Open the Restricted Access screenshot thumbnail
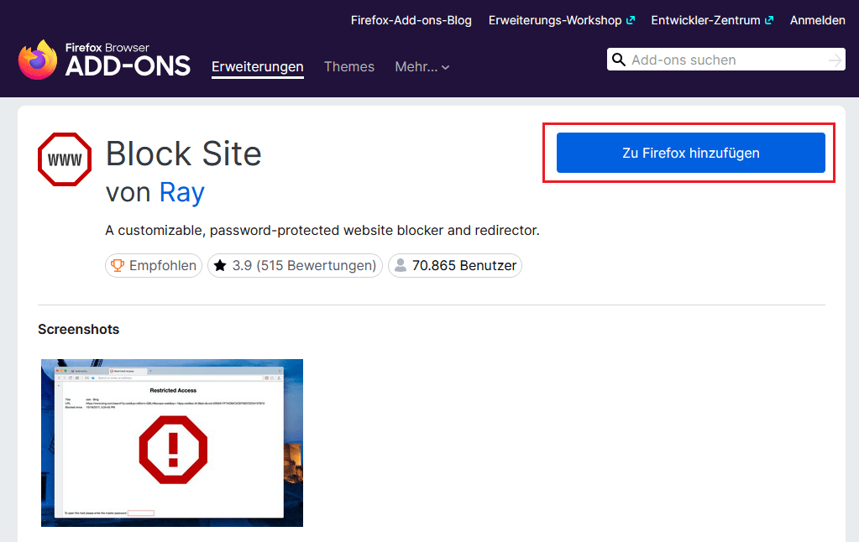 pos(171,442)
